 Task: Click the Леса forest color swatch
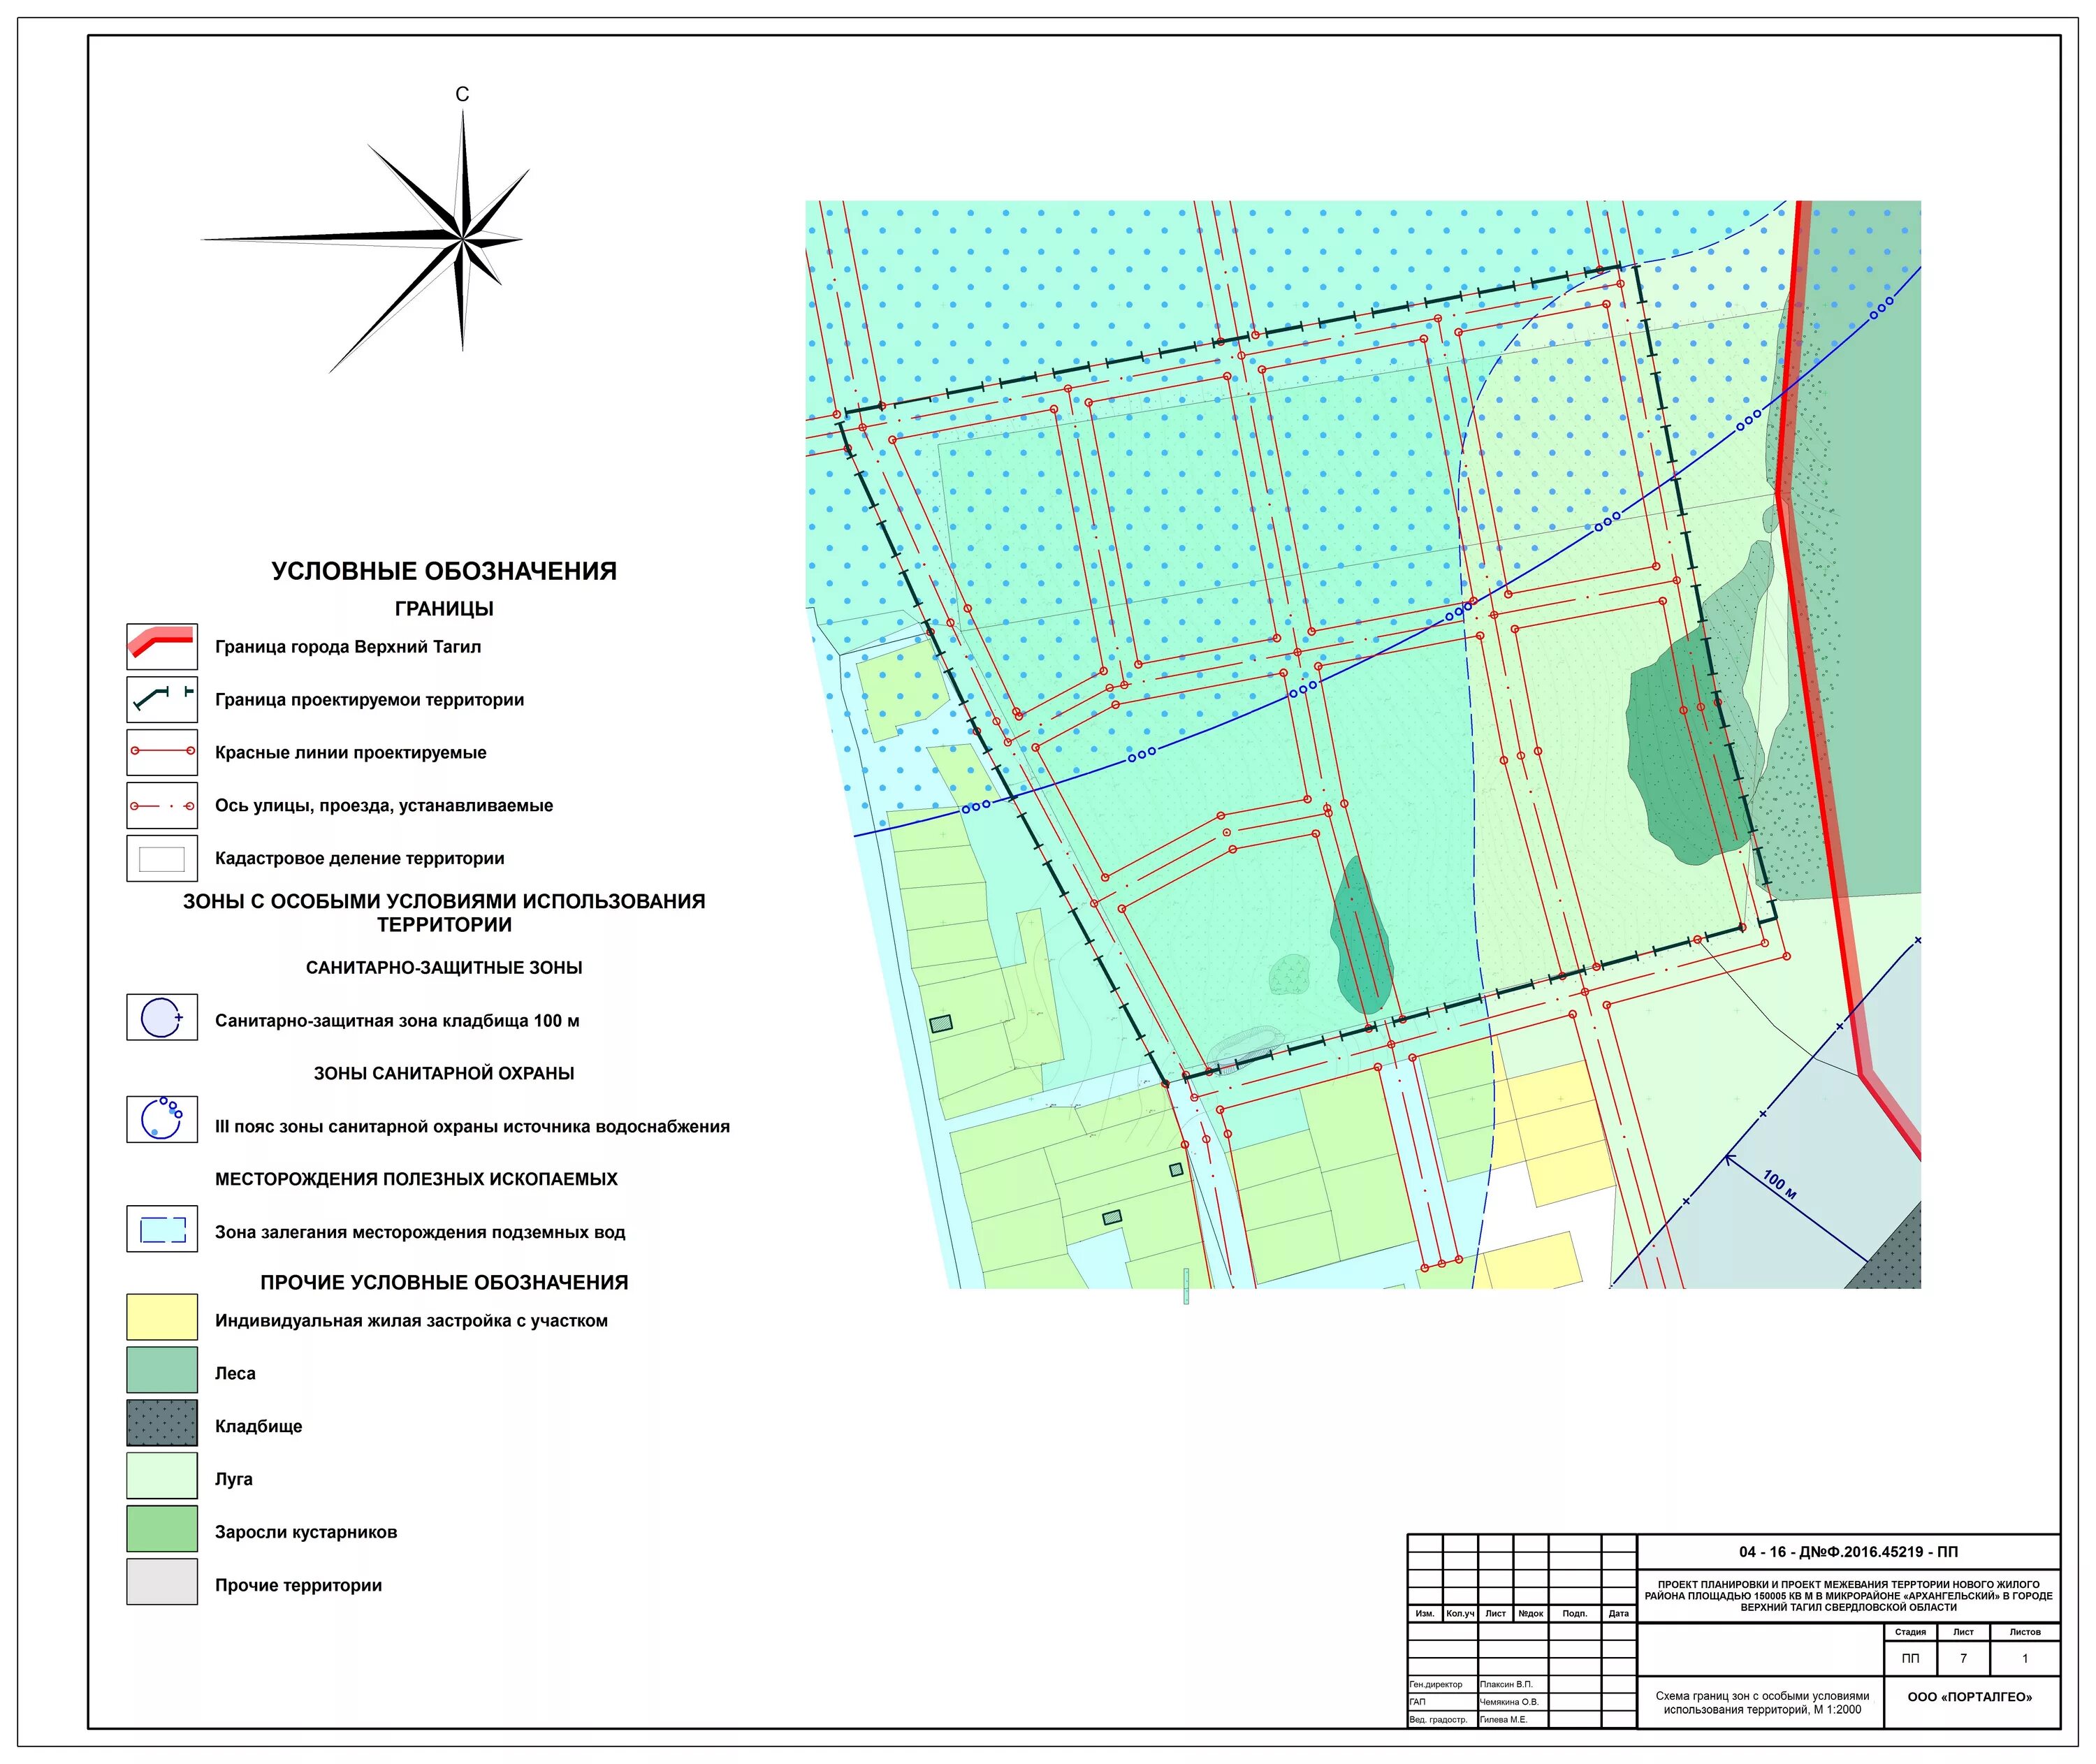(x=162, y=1370)
